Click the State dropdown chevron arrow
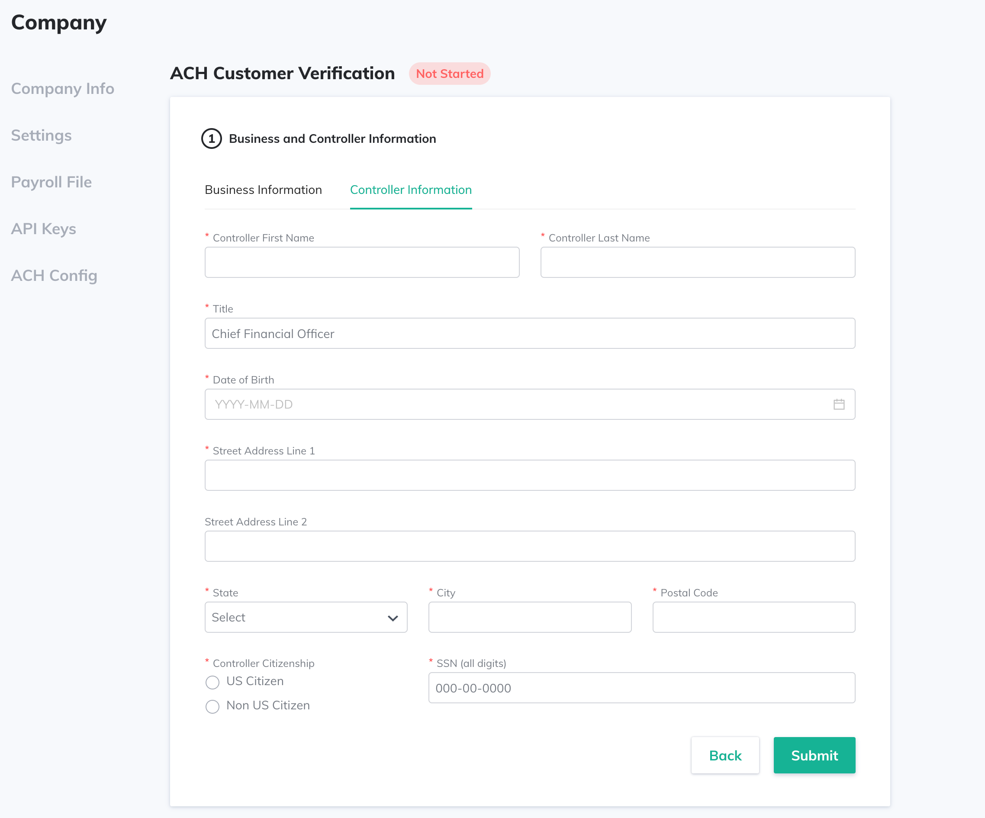Image resolution: width=985 pixels, height=818 pixels. point(393,618)
